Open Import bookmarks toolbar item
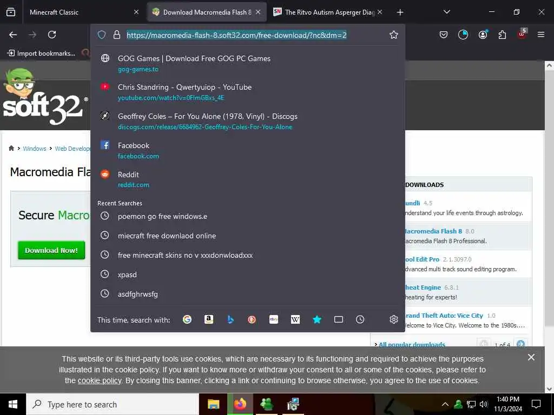 [x=41, y=53]
